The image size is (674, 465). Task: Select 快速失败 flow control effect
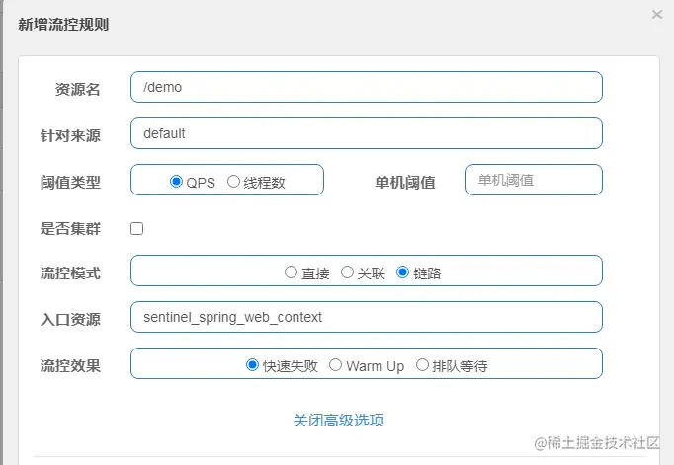pos(252,365)
